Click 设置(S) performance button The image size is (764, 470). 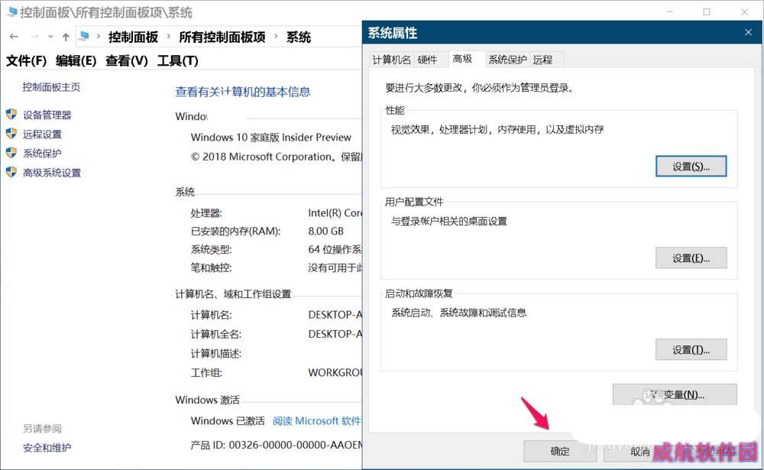pyautogui.click(x=691, y=167)
